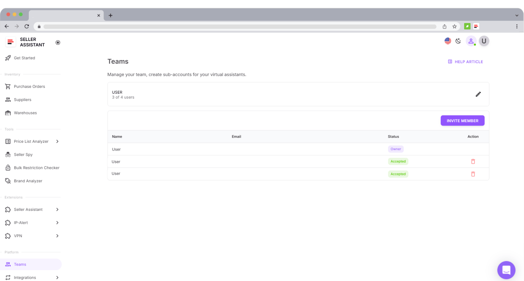
Task: Expand the IP-Alert extension submenu
Action: 57,223
